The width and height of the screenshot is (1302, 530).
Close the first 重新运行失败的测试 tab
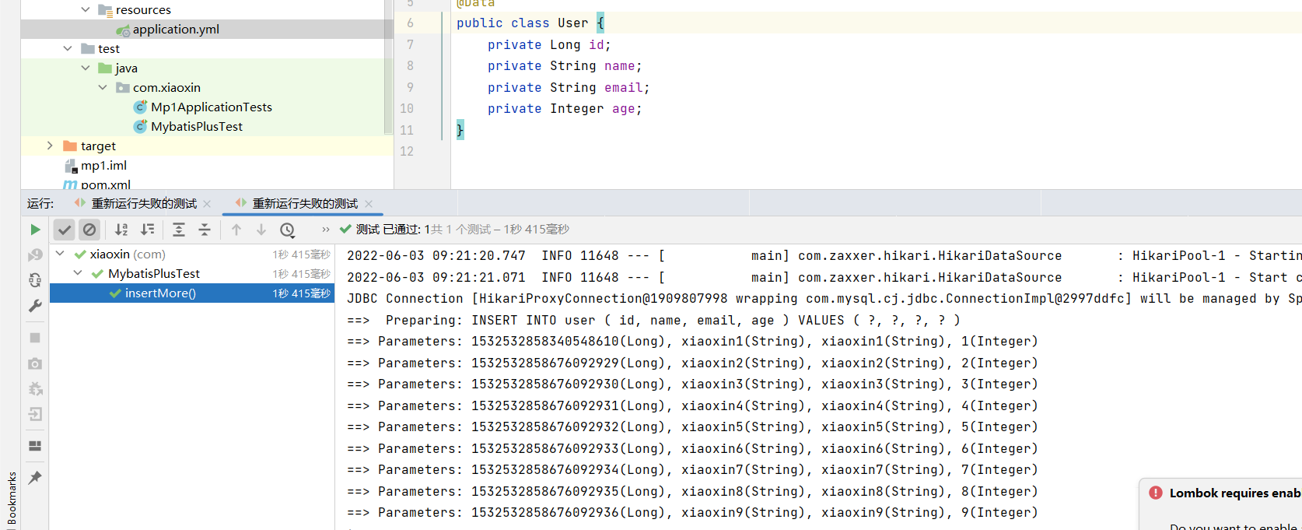pyautogui.click(x=207, y=204)
